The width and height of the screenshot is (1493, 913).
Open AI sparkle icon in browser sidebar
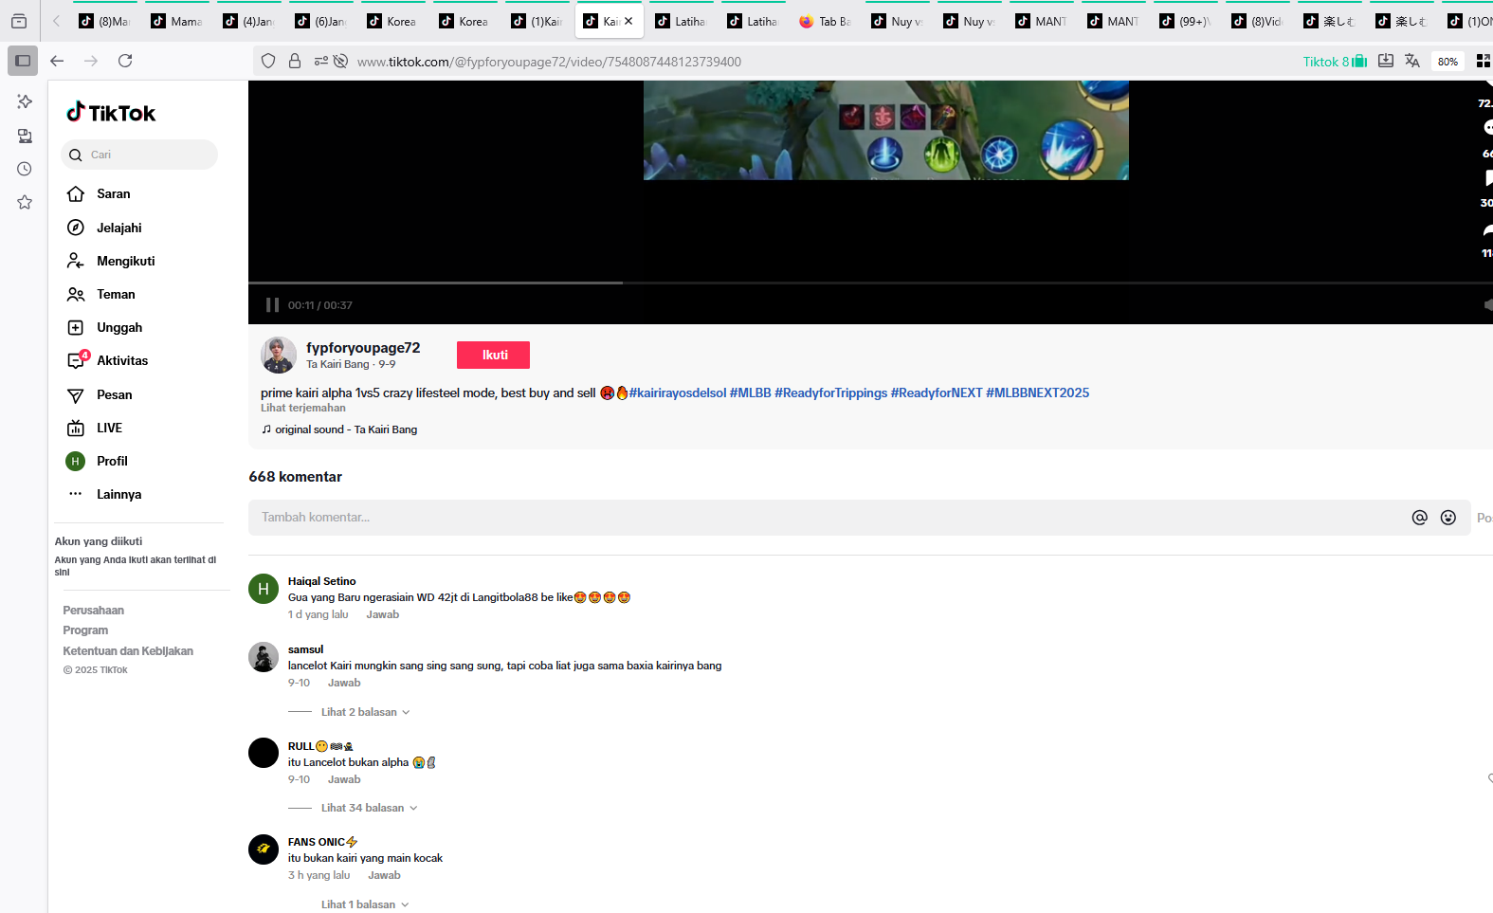25,101
